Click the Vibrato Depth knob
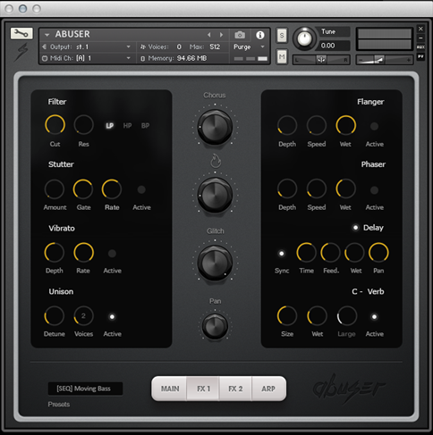Screen dimensions: 433x435 (x=55, y=253)
